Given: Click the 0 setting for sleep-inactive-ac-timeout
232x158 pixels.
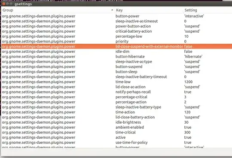Looking at the screenshot, I should pos(185,21).
